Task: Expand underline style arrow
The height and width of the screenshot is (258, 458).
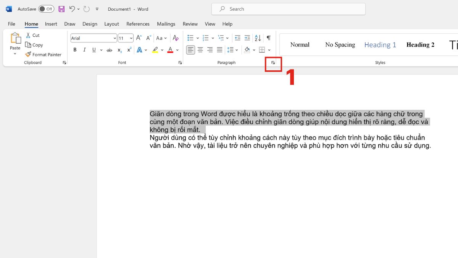Action: click(x=101, y=50)
